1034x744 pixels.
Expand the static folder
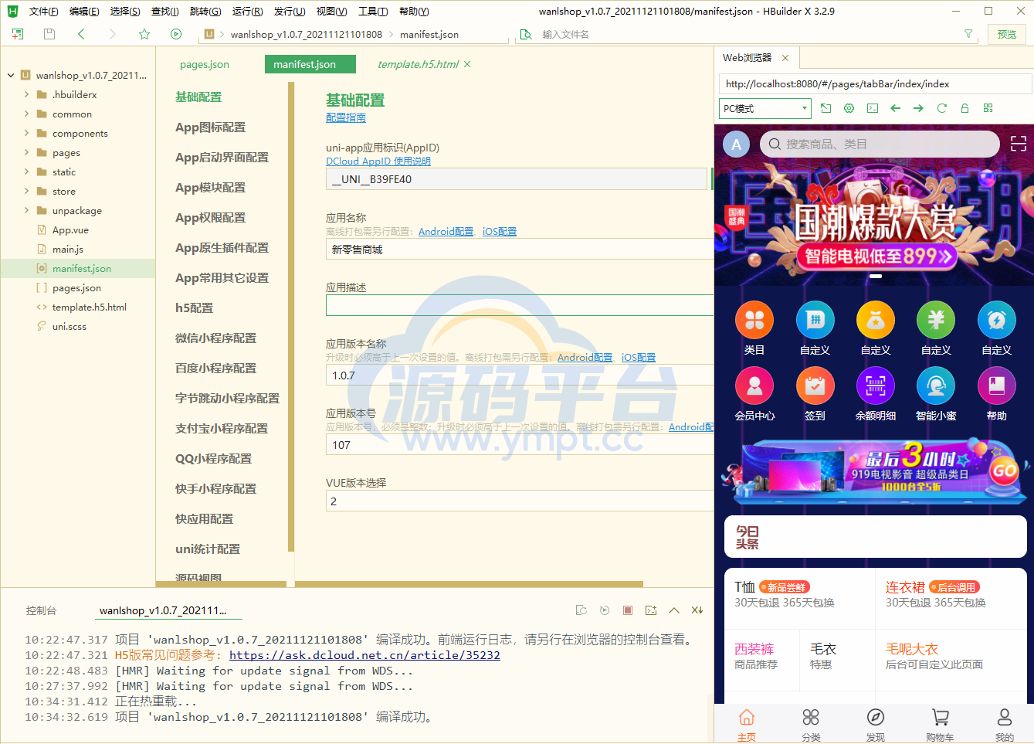pyautogui.click(x=26, y=172)
